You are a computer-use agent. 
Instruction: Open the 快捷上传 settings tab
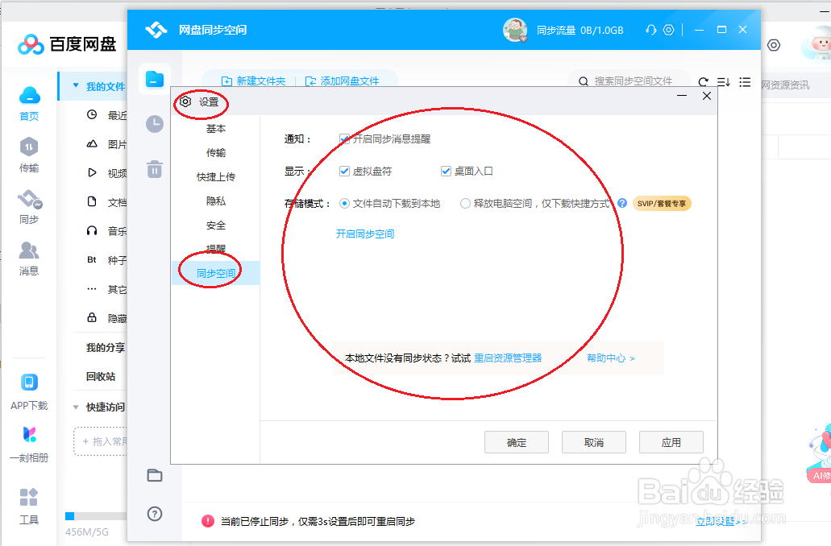click(x=216, y=177)
